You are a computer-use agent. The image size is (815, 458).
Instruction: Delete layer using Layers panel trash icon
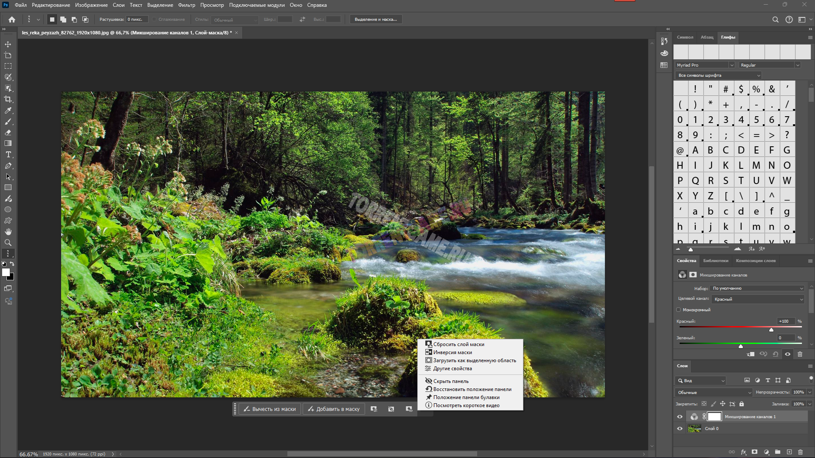pos(801,452)
